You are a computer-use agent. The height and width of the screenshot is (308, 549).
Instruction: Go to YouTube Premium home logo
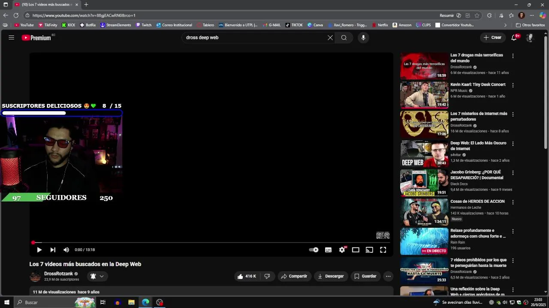(37, 38)
